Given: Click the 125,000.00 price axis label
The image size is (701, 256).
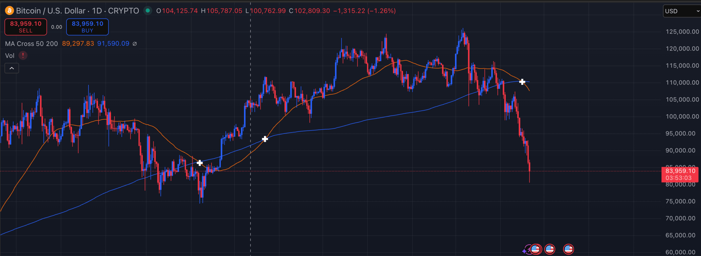Looking at the screenshot, I should tap(682, 32).
